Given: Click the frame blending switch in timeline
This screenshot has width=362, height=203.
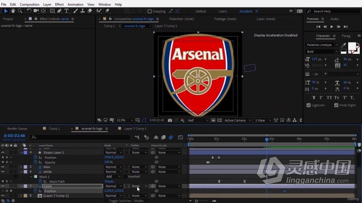Looking at the screenshot, I should click(164, 137).
